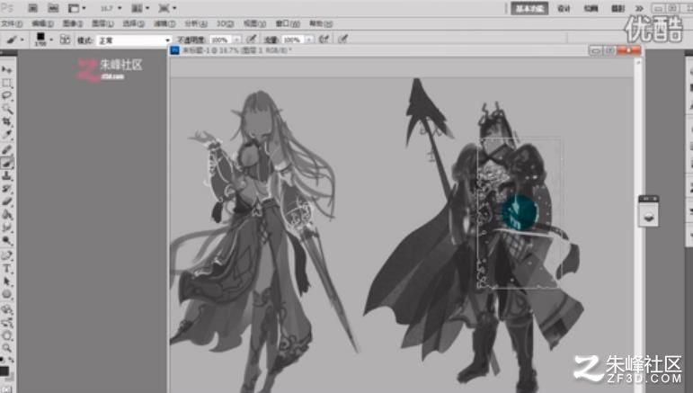Select the Move tool in toolbox
Viewport: 693px width, 393px height.
[6, 70]
